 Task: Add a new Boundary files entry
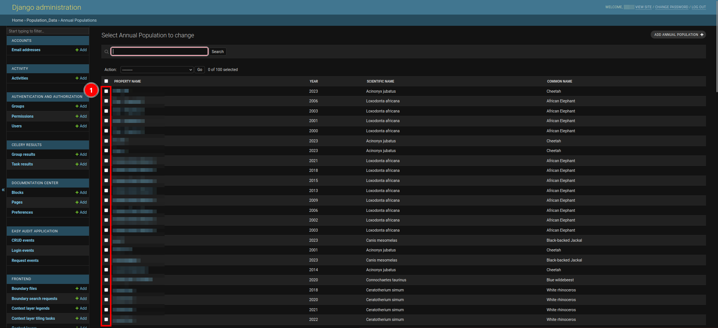[81, 289]
